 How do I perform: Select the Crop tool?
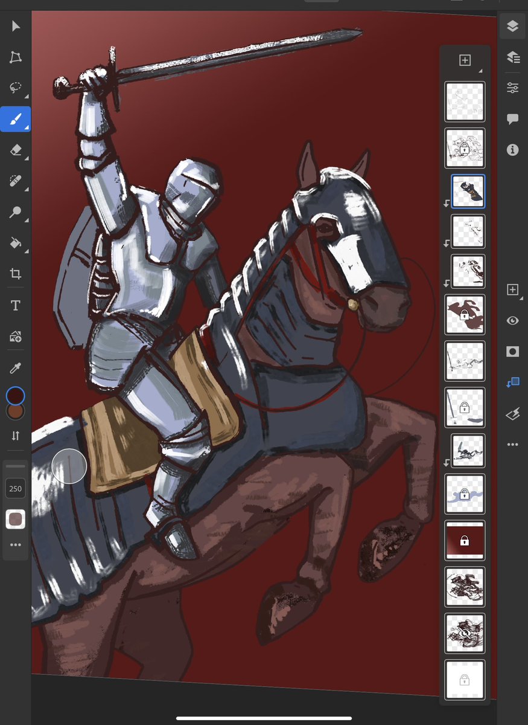[x=16, y=274]
